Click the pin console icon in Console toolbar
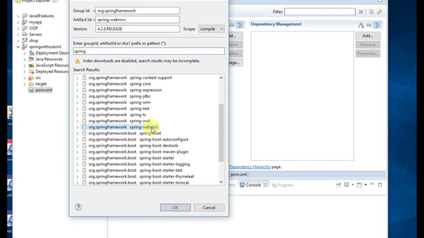This screenshot has height=238, width=424. (x=338, y=185)
